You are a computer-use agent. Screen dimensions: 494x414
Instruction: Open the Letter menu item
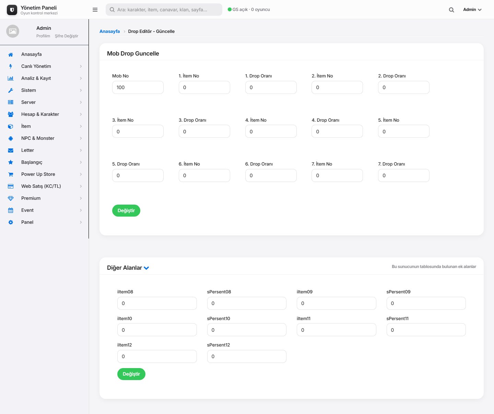[44, 150]
